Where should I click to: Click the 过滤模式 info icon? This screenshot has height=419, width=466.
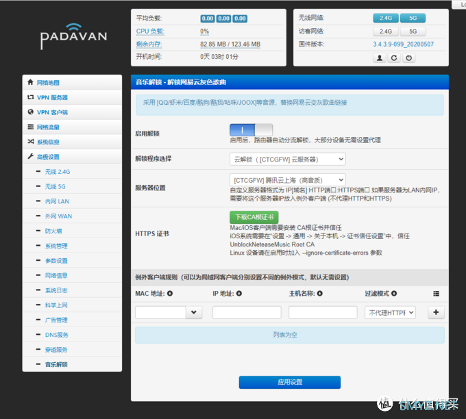[x=394, y=294]
